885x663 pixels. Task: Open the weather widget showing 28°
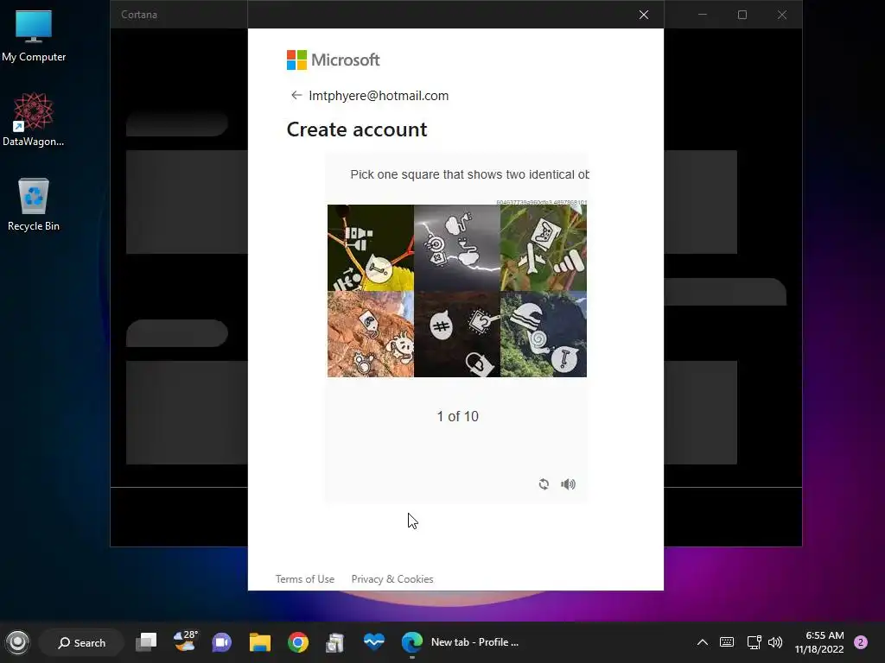[x=185, y=641]
